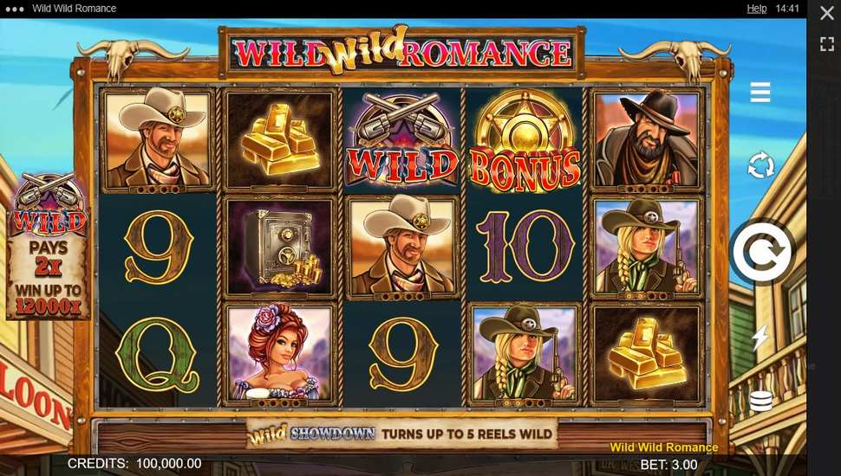This screenshot has height=476, width=841.
Task: Click the green Q card symbol
Action: click(157, 354)
